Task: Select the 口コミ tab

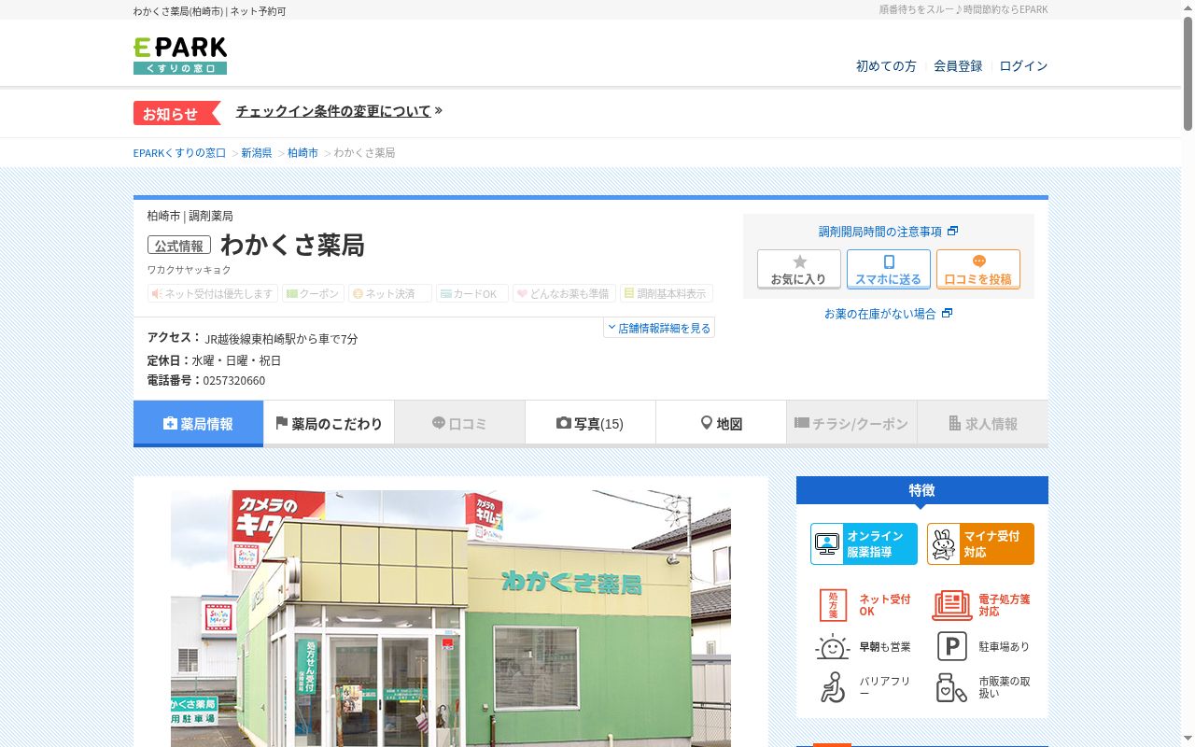Action: [459, 423]
